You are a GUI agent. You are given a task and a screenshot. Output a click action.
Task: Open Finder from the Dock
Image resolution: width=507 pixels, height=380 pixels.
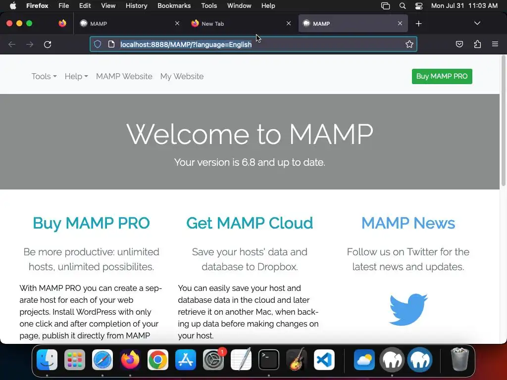(x=47, y=360)
